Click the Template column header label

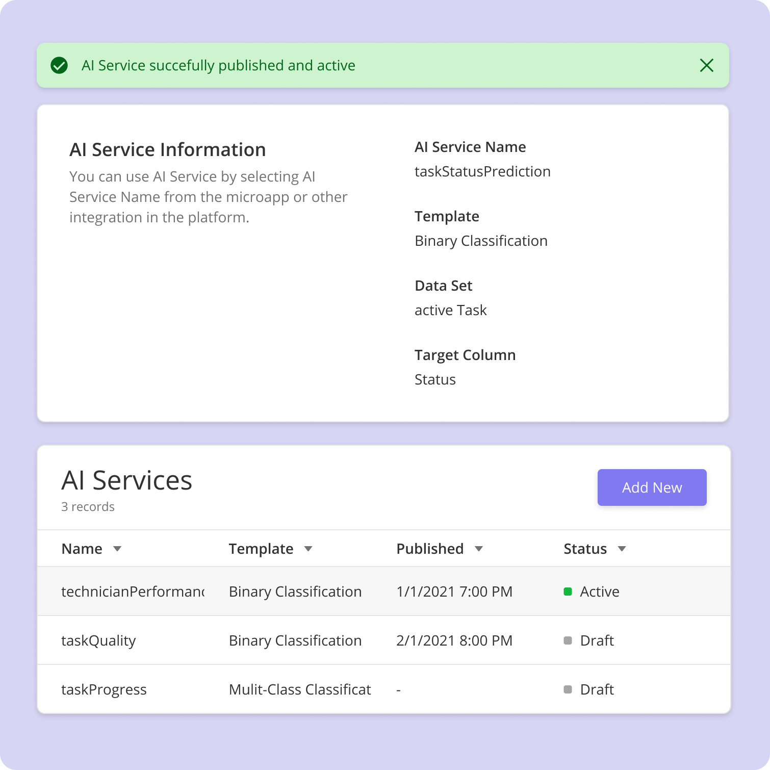coord(261,549)
